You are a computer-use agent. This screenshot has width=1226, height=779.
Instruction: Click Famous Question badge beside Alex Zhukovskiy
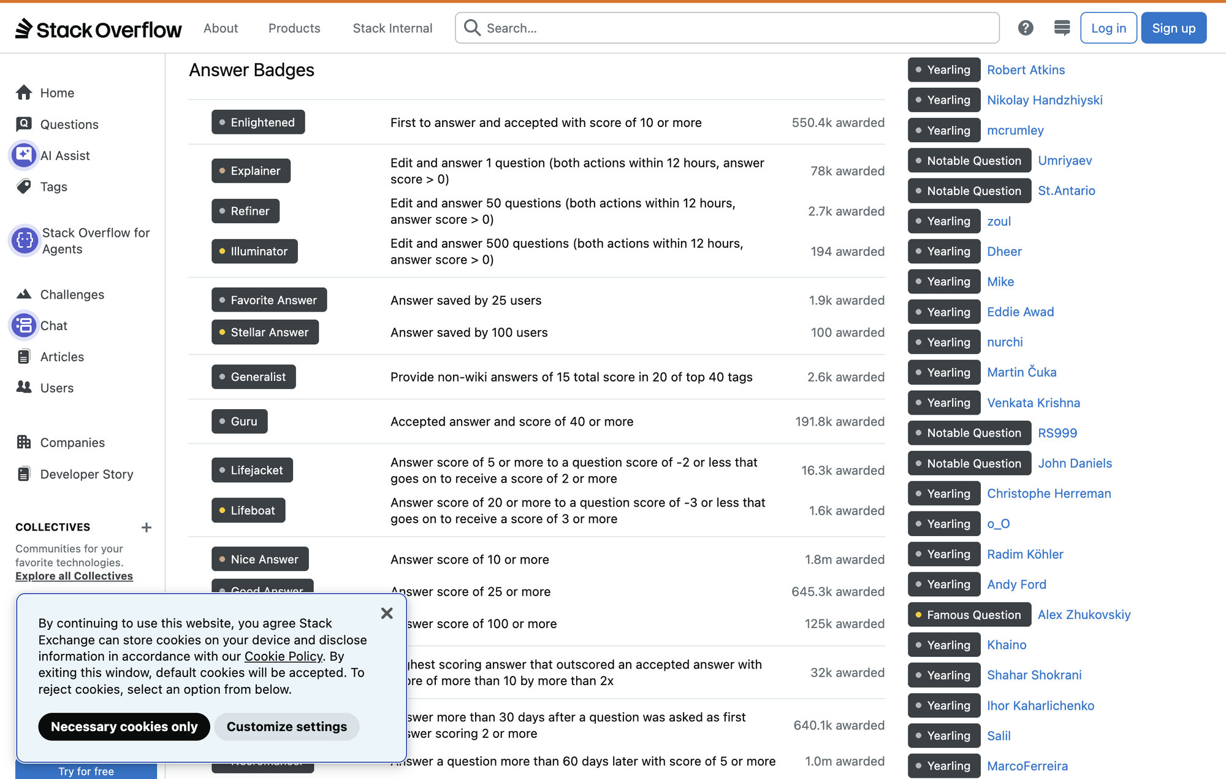tap(969, 615)
